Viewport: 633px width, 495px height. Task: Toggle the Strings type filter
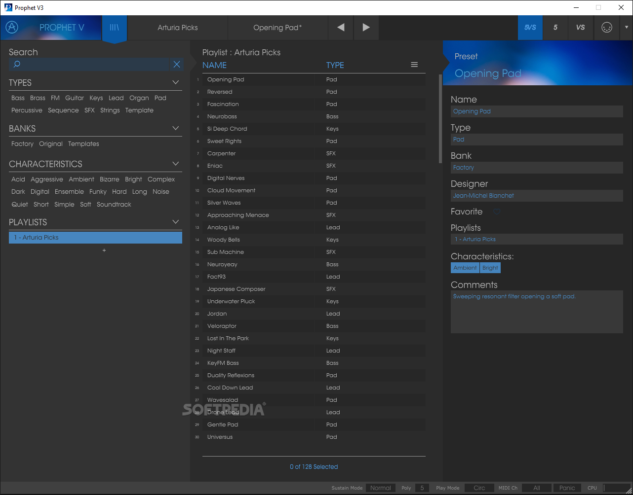tap(110, 110)
